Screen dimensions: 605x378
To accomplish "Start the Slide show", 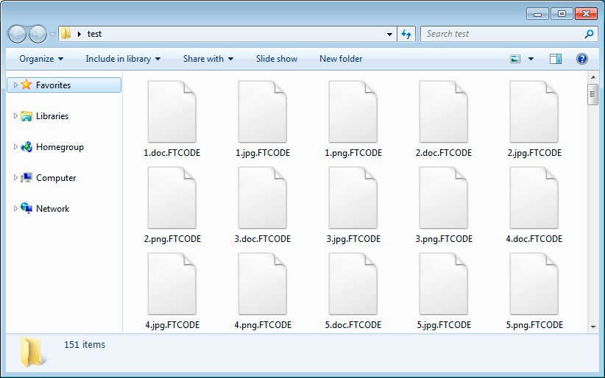I will pyautogui.click(x=277, y=59).
